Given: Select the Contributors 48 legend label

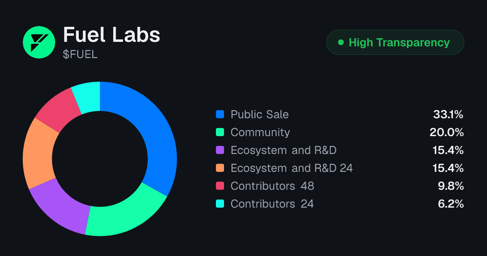Looking at the screenshot, I should click(x=272, y=186).
